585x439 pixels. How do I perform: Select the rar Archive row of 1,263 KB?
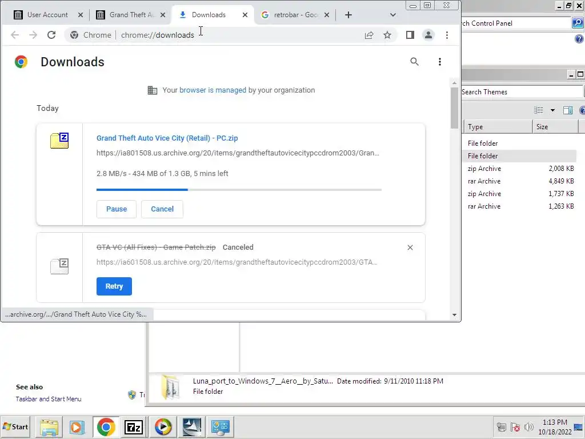point(520,206)
